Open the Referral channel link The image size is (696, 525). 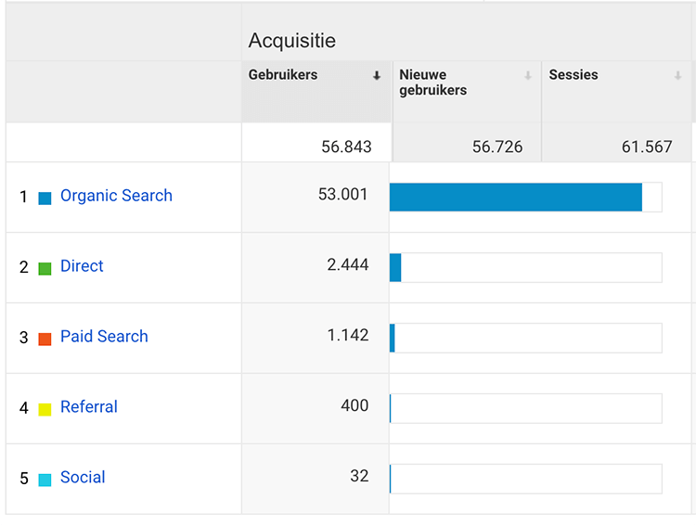click(89, 407)
